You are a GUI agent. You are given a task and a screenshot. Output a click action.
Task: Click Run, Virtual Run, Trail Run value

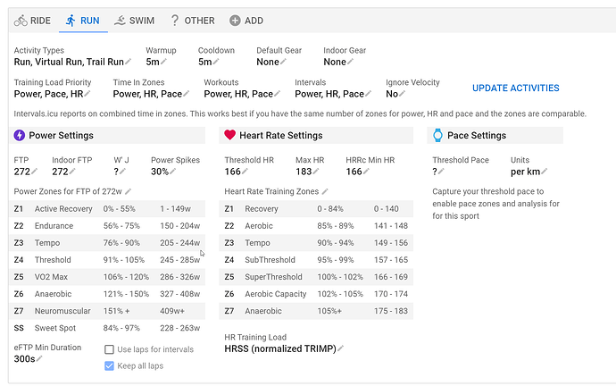(x=69, y=62)
